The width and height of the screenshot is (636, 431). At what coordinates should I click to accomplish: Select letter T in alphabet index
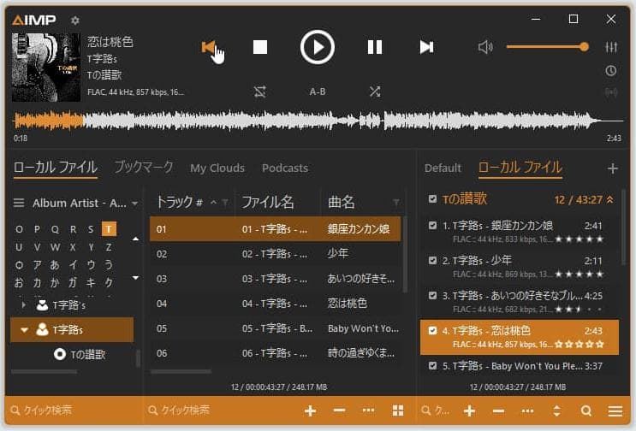109,229
